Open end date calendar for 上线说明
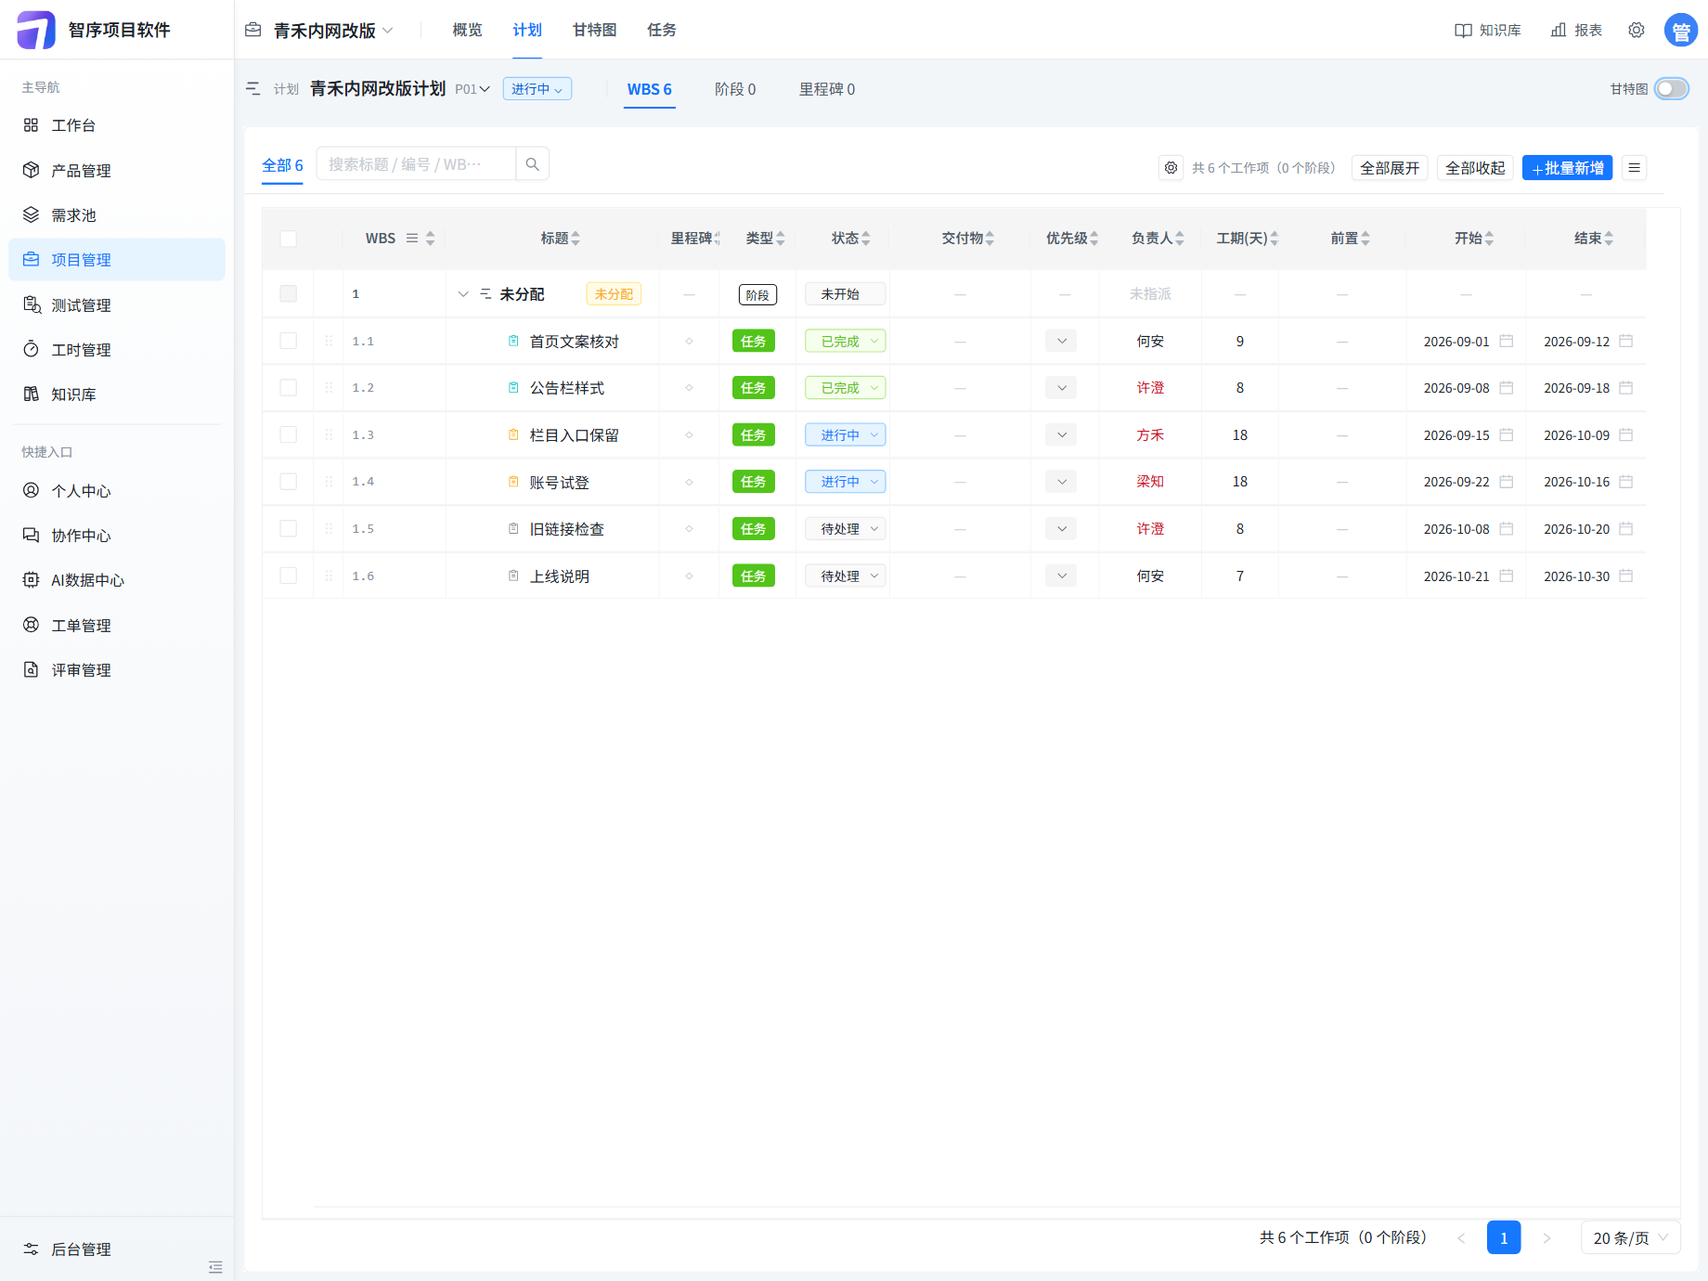This screenshot has height=1281, width=1708. (1626, 576)
